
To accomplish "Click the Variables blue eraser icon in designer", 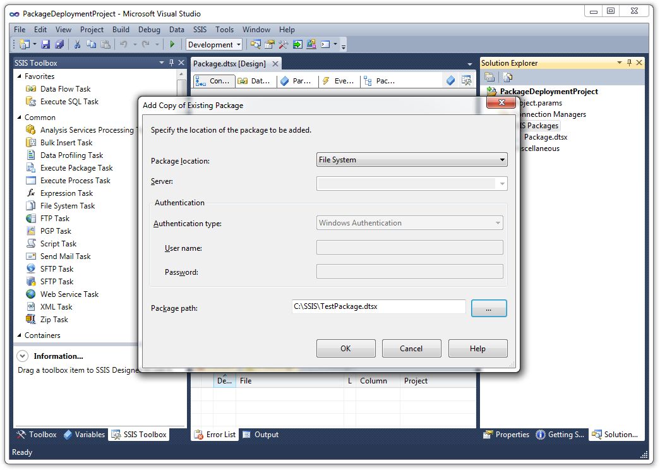I will 450,80.
